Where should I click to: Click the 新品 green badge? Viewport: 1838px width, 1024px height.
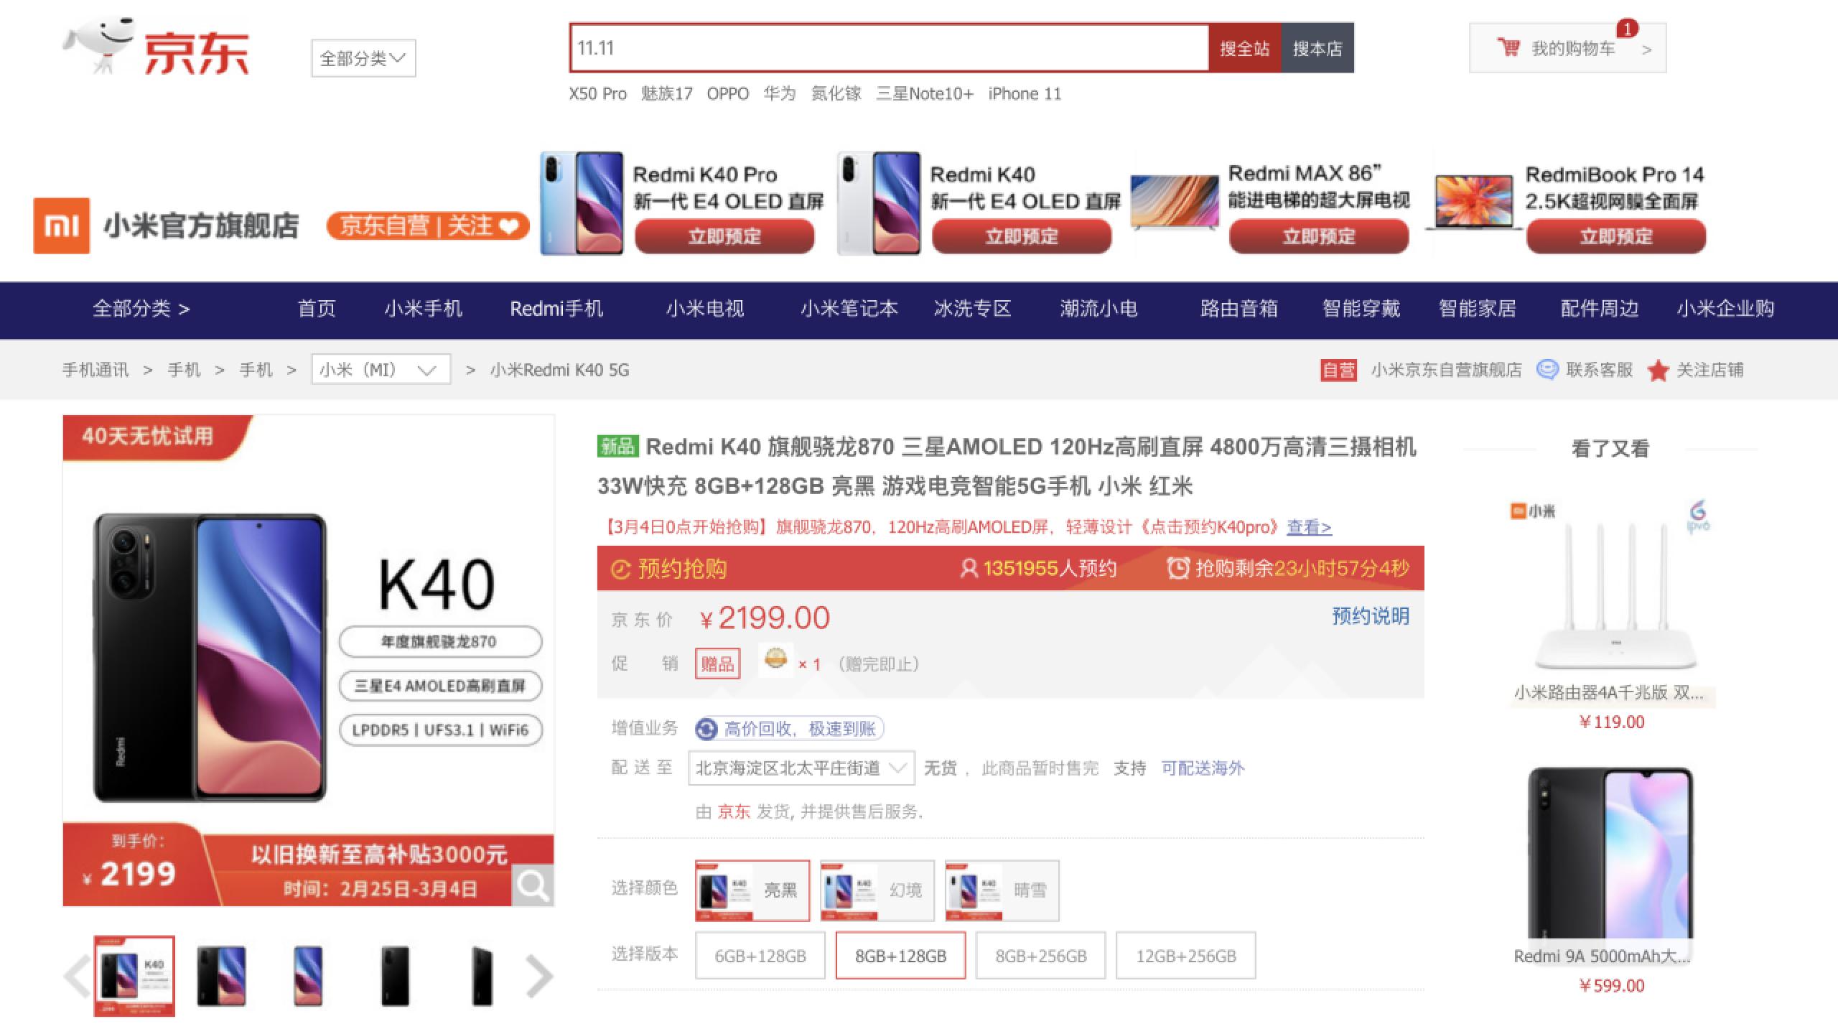tap(617, 447)
